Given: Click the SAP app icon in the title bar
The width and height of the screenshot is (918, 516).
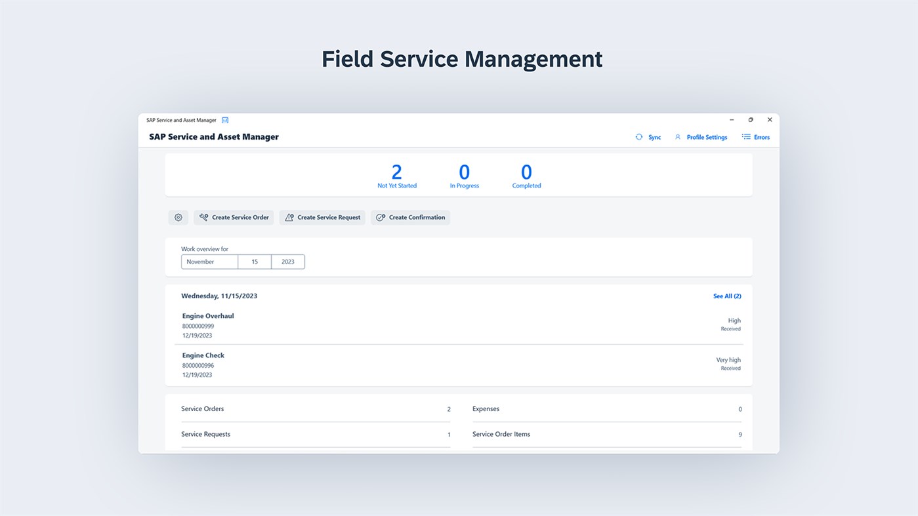Looking at the screenshot, I should (225, 120).
